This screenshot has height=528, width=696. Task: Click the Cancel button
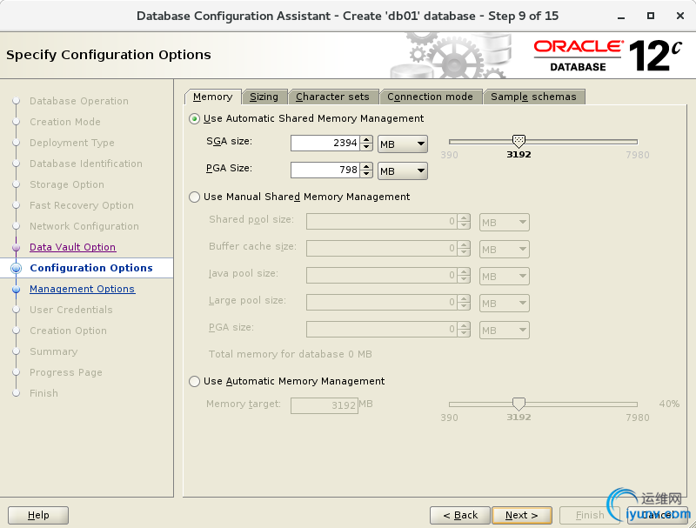(x=658, y=515)
